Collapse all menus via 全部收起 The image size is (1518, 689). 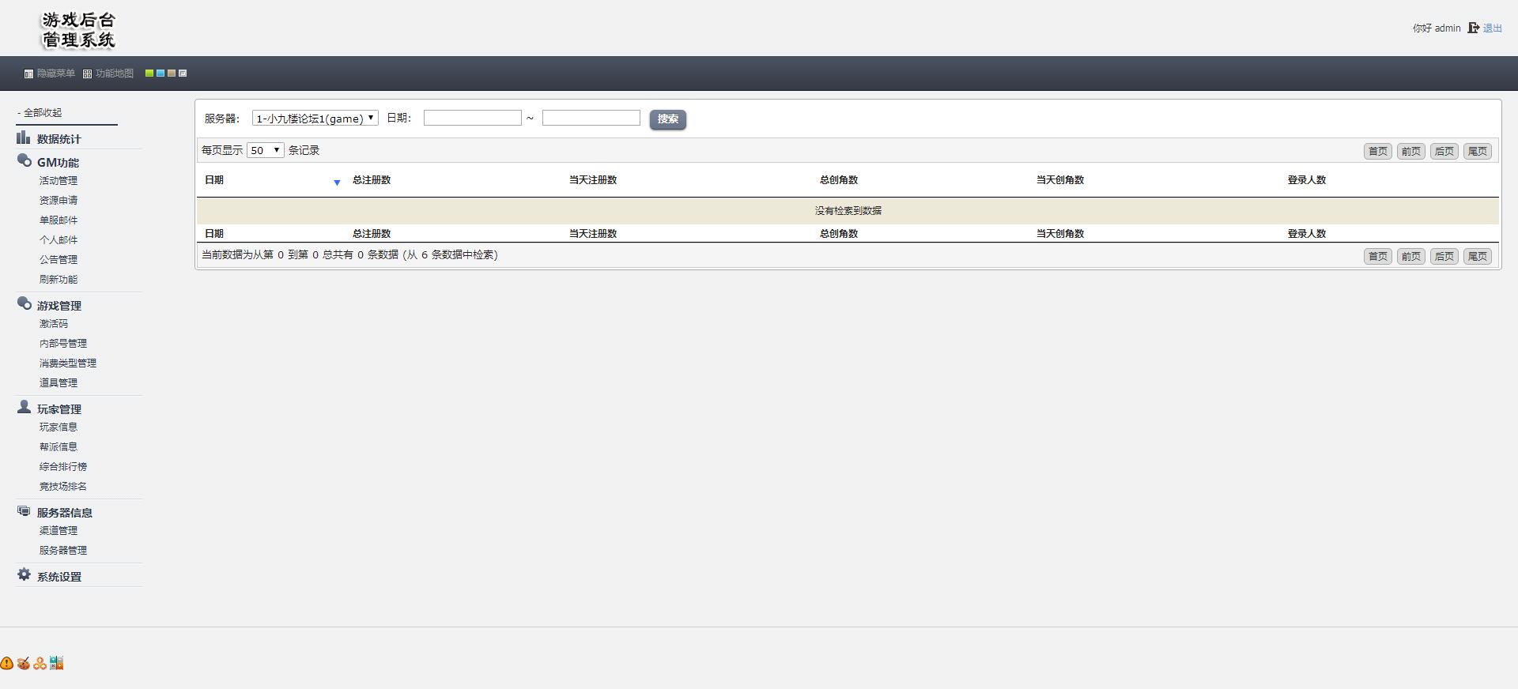[42, 113]
